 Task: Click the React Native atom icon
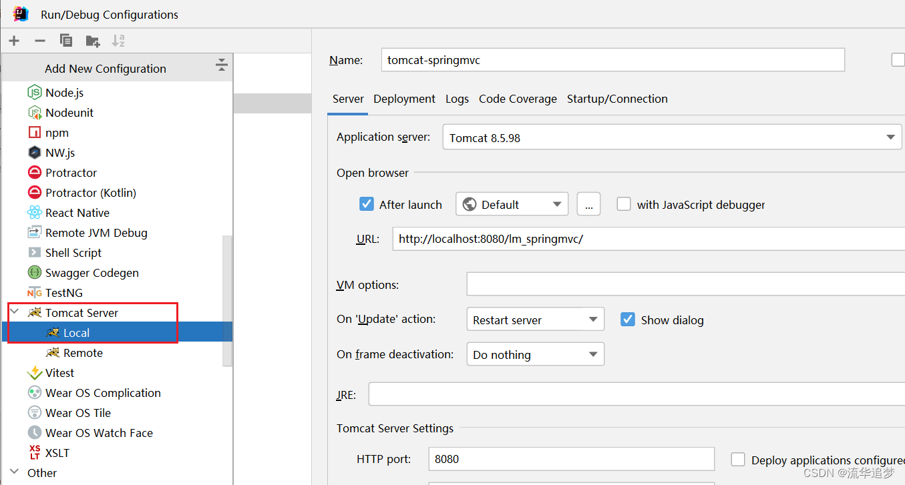[35, 213]
